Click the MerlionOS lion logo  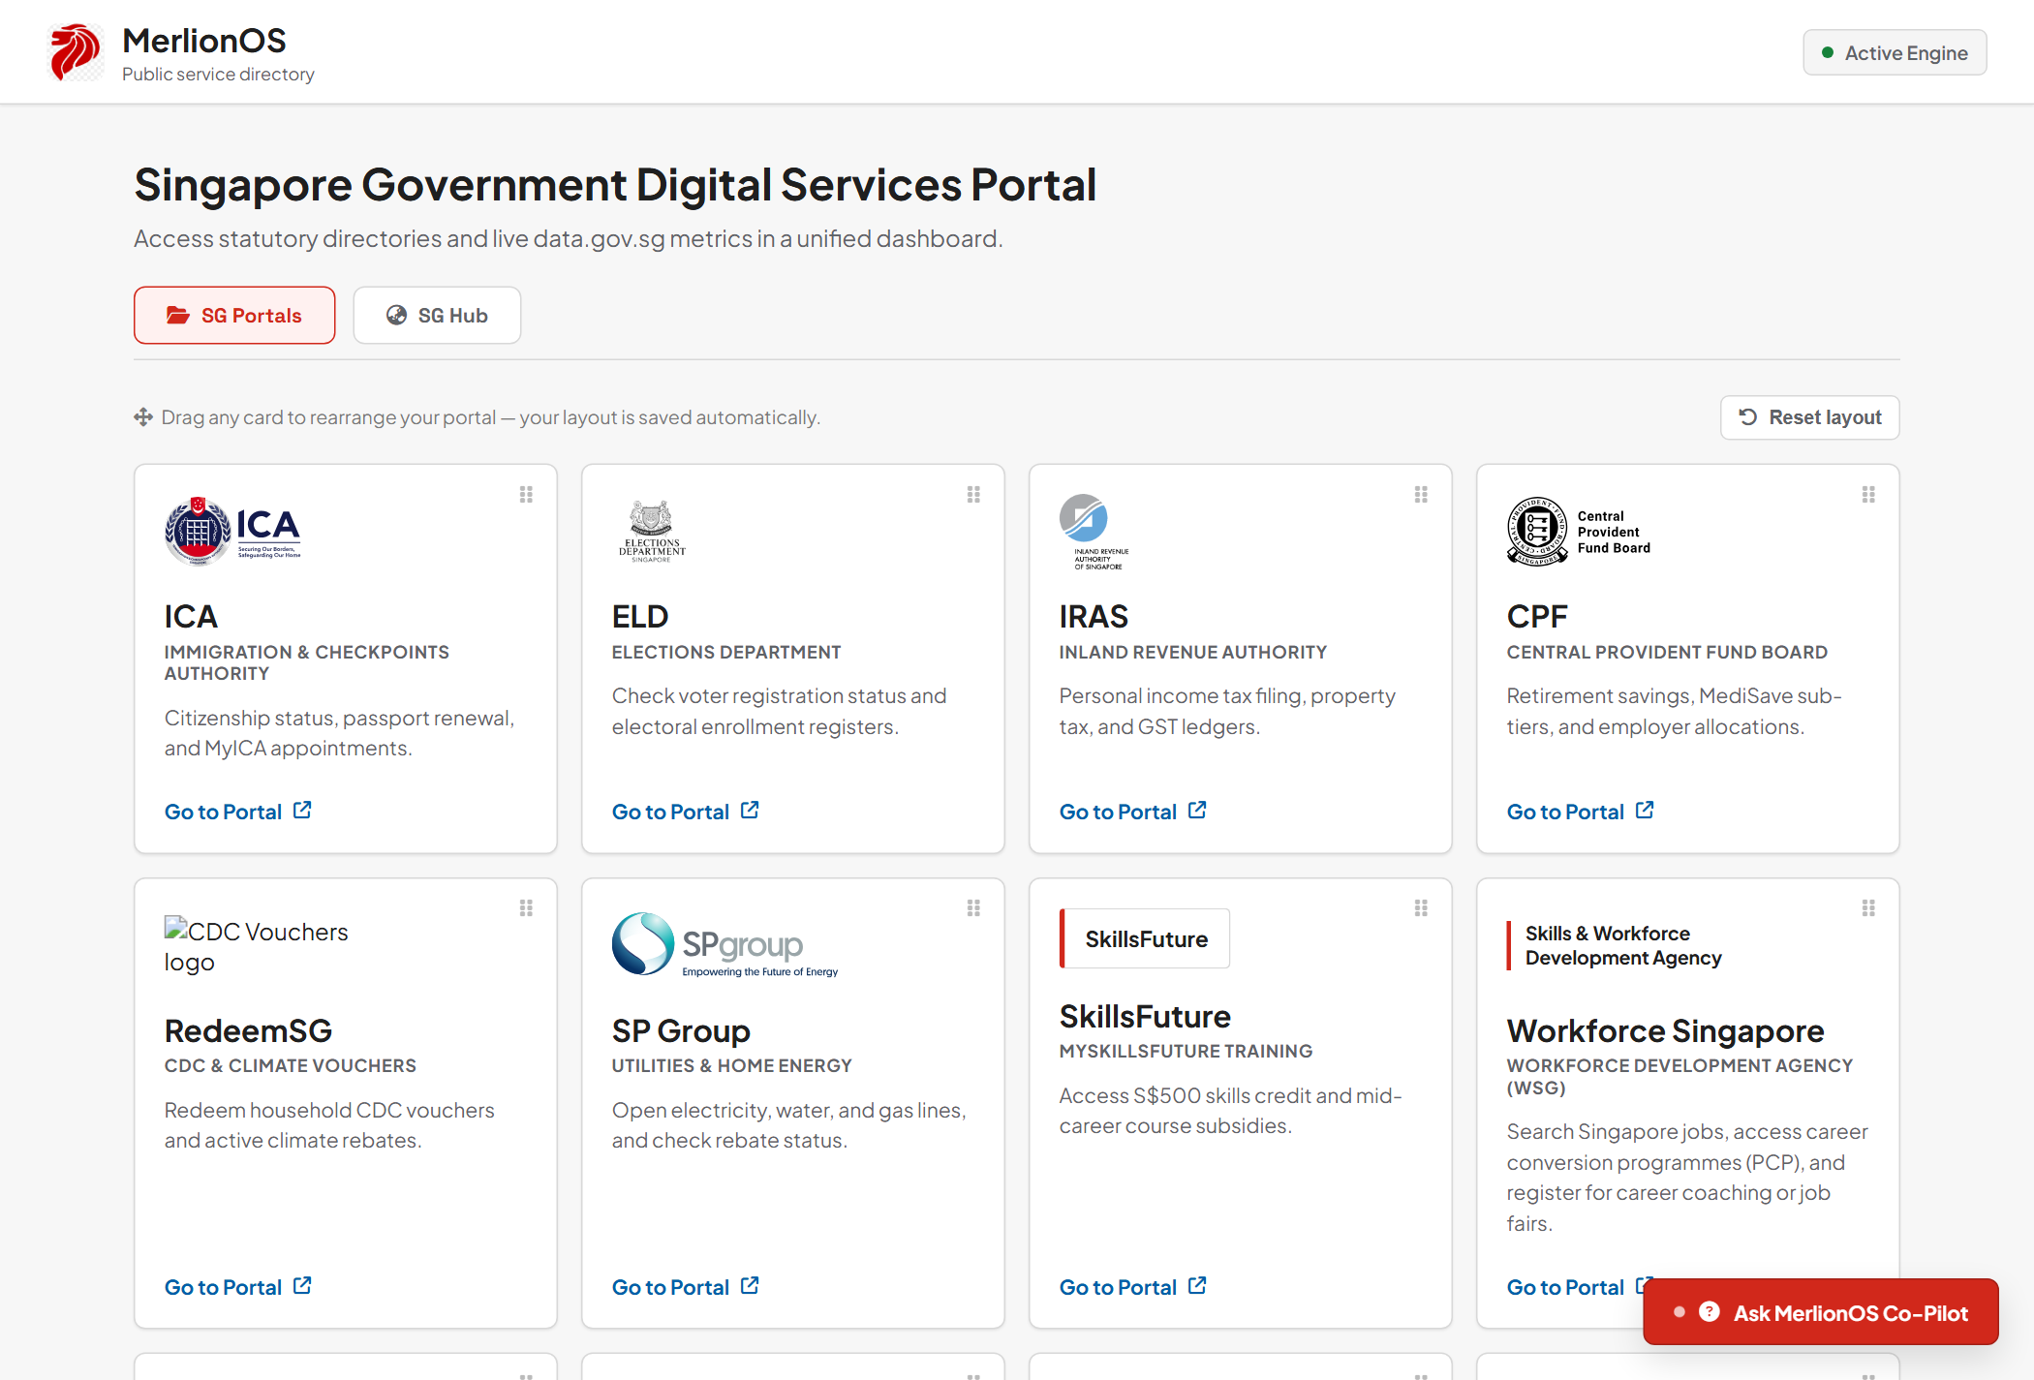[x=76, y=51]
